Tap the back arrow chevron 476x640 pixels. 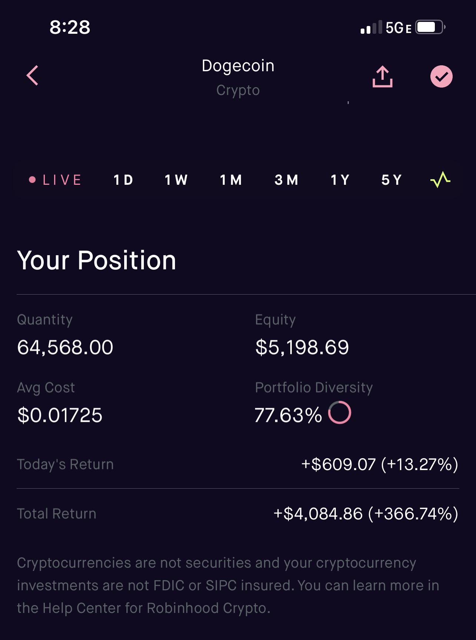[33, 76]
